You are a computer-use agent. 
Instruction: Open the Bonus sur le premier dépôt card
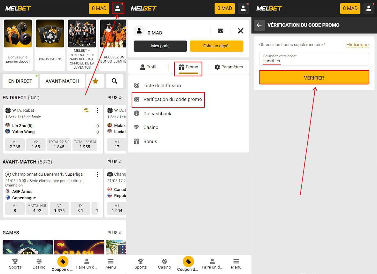(x=18, y=45)
